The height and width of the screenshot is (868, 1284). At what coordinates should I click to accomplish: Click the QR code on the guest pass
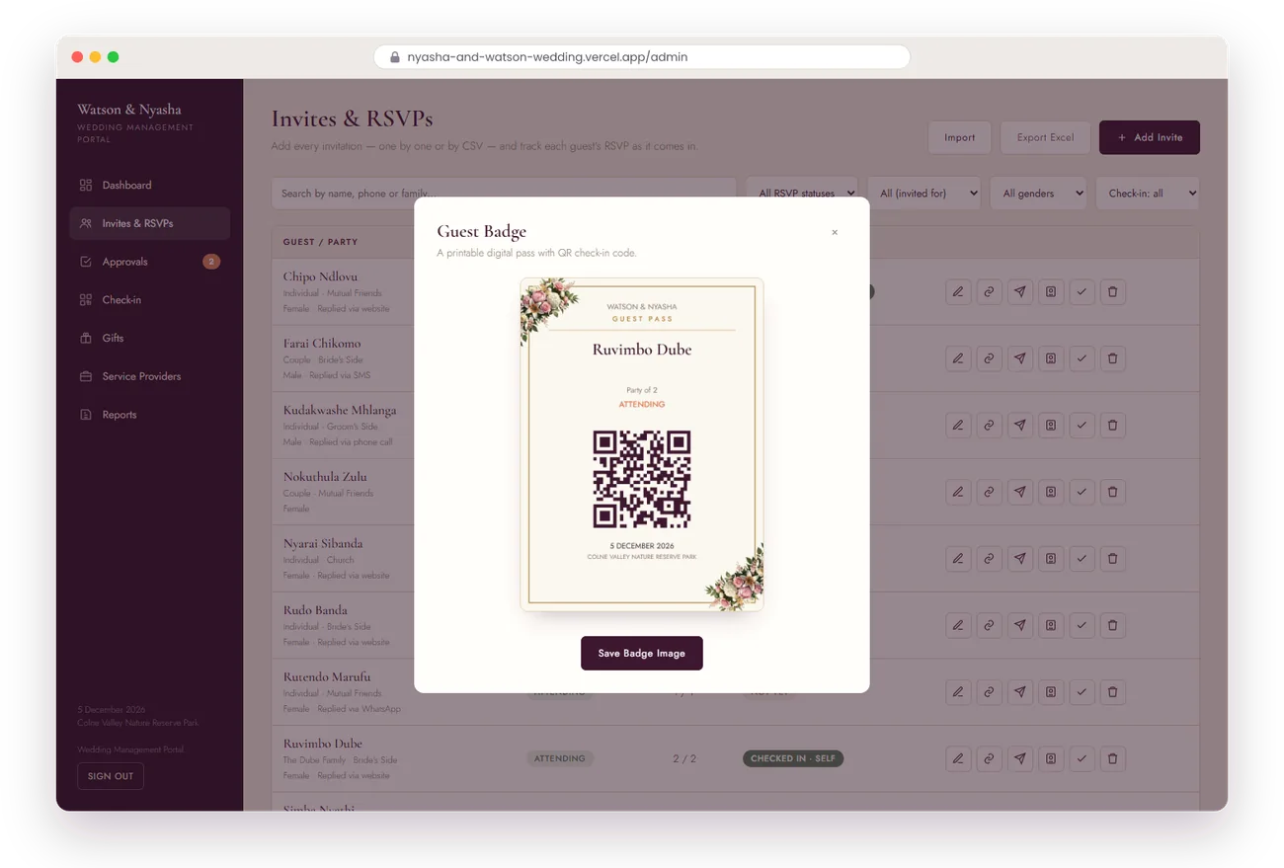coord(642,479)
